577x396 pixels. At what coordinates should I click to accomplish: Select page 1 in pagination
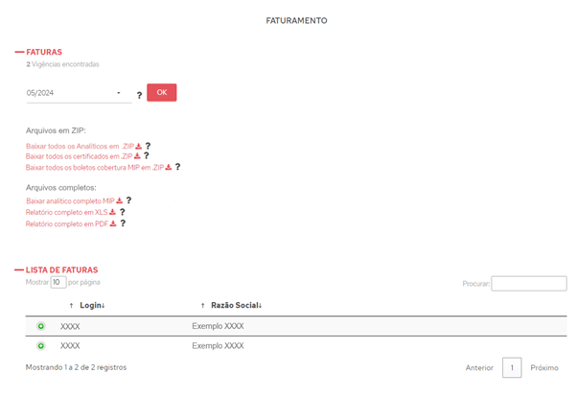512,367
